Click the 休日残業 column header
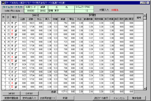The width and height of the screenshot is (151, 101). click(109, 19)
